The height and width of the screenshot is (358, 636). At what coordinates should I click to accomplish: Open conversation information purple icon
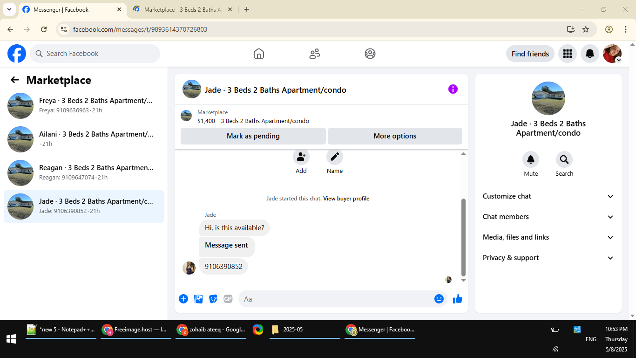click(453, 89)
